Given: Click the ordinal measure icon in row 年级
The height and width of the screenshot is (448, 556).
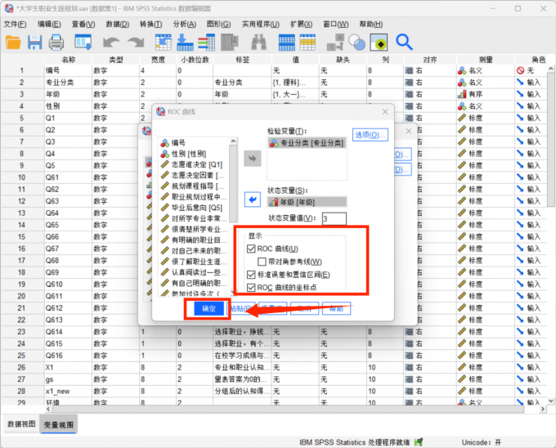Looking at the screenshot, I should tap(462, 94).
